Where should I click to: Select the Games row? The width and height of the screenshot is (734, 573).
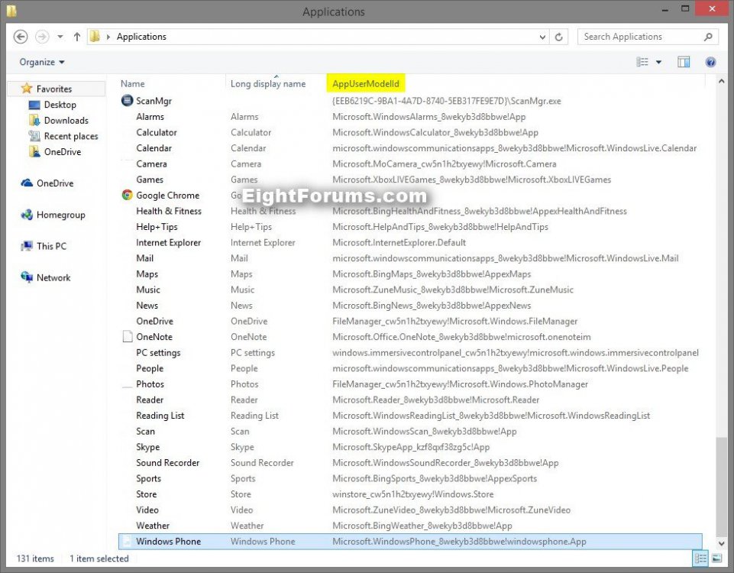pos(410,180)
